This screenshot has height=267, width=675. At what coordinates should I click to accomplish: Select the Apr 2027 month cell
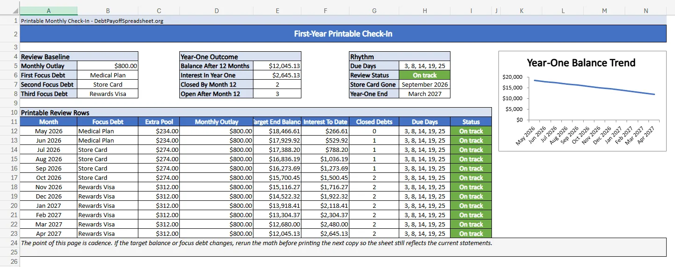(49, 233)
